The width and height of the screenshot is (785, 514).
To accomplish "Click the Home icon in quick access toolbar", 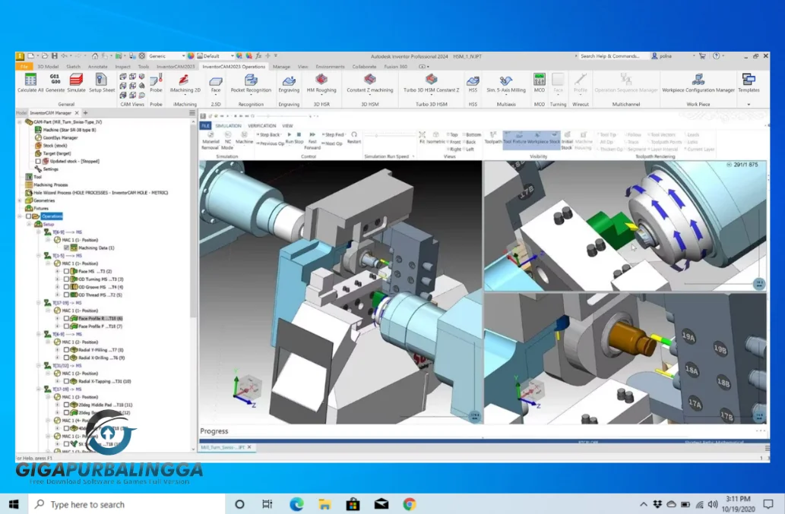I will coord(95,56).
